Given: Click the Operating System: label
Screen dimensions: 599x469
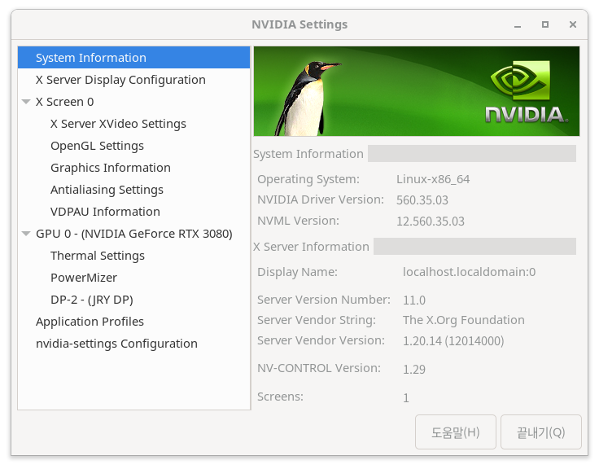Looking at the screenshot, I should tap(308, 179).
